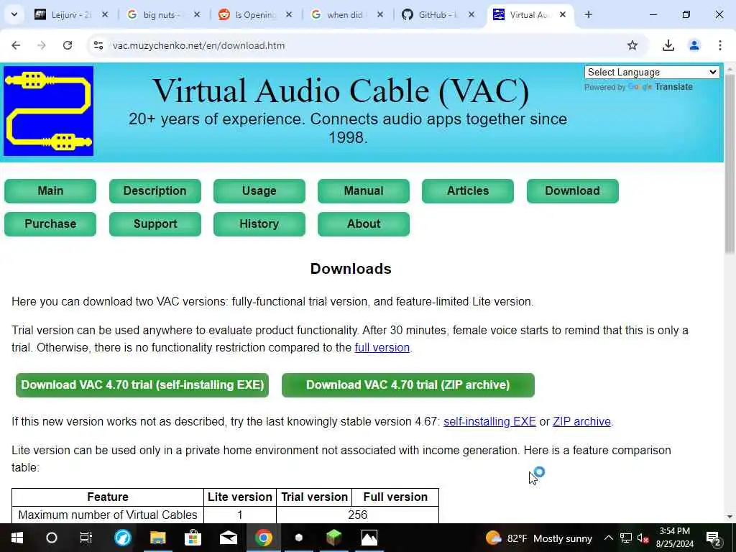
Task: Open the Chrome three-dot menu
Action: point(720,45)
